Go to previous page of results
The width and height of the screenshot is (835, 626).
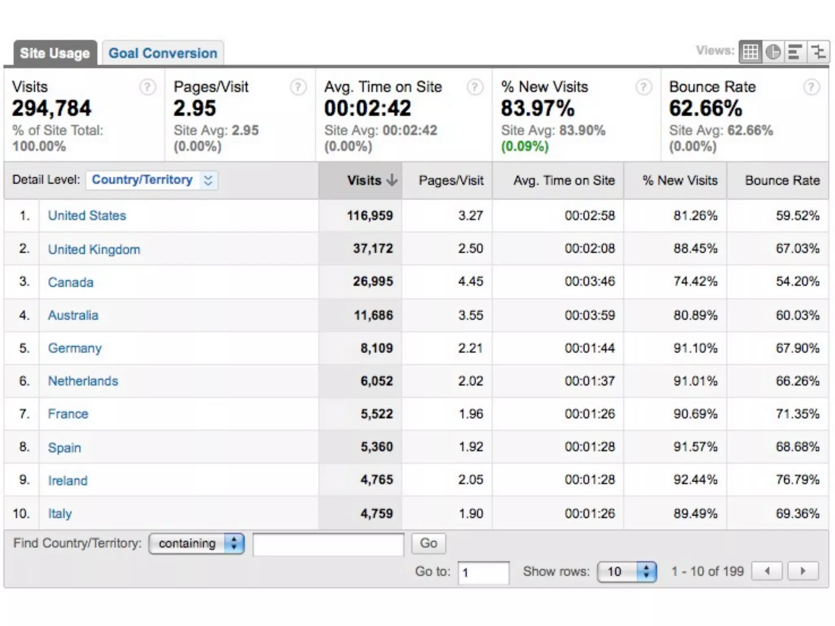[767, 571]
